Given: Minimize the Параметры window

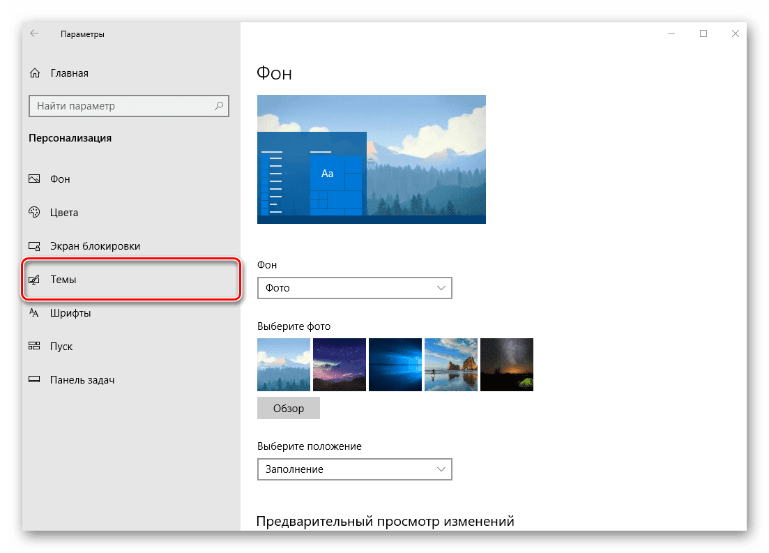Looking at the screenshot, I should [x=671, y=33].
